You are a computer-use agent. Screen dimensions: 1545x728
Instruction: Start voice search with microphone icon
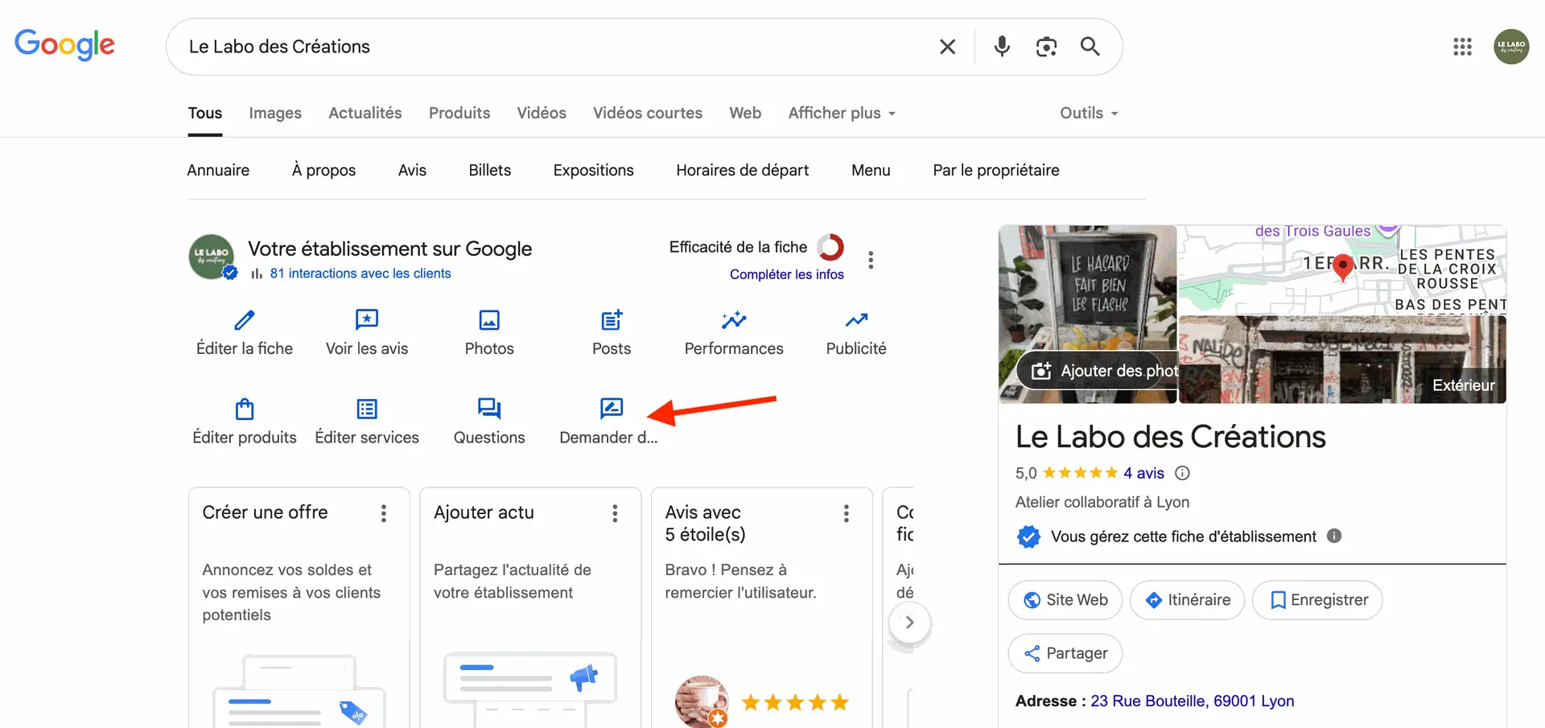pyautogui.click(x=1002, y=47)
